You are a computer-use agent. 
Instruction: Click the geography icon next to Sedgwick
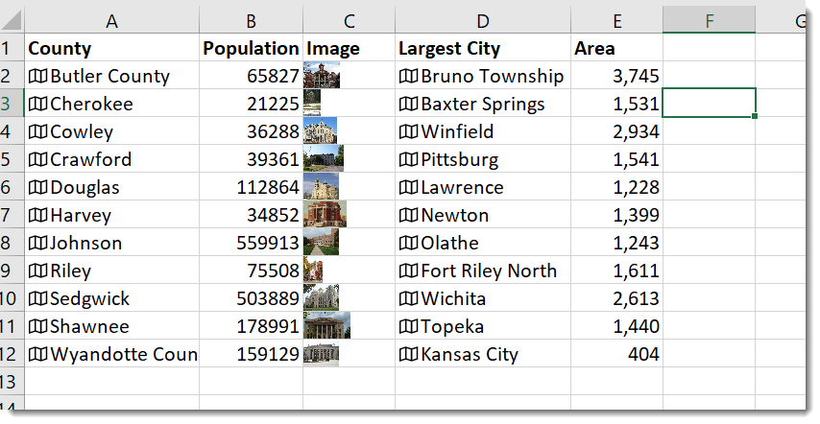point(37,298)
